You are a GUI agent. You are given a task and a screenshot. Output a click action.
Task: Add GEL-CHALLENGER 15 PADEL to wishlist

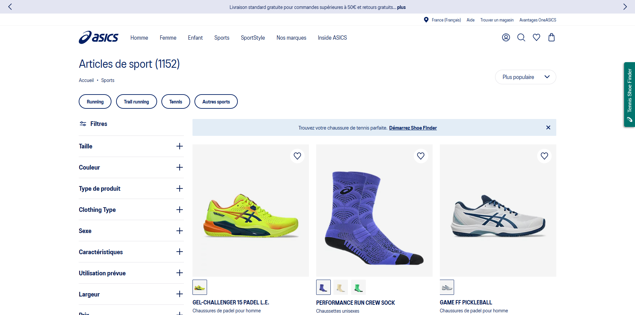coord(297,156)
